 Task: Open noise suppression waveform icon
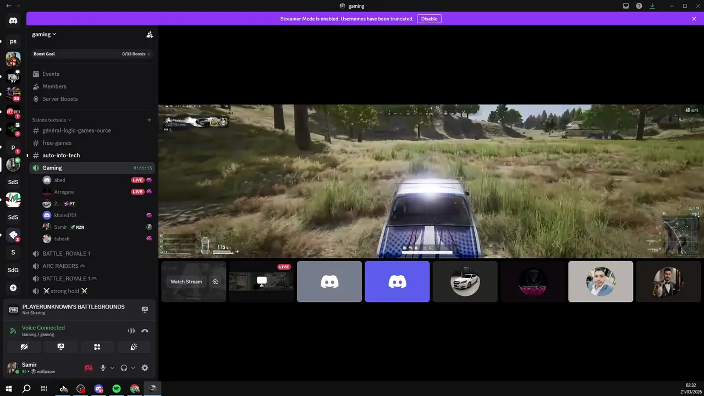click(131, 331)
